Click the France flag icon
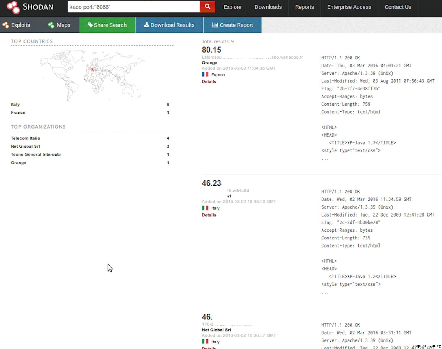Screen dimensions: 442x349 (205, 74)
